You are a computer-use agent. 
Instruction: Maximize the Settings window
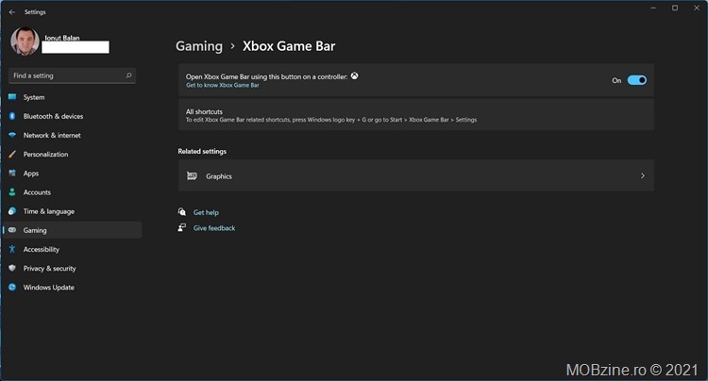point(675,8)
